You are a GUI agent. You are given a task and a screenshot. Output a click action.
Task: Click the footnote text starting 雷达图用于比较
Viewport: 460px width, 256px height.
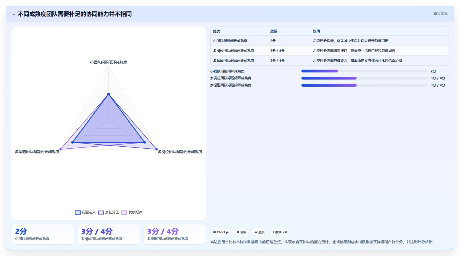point(323,242)
